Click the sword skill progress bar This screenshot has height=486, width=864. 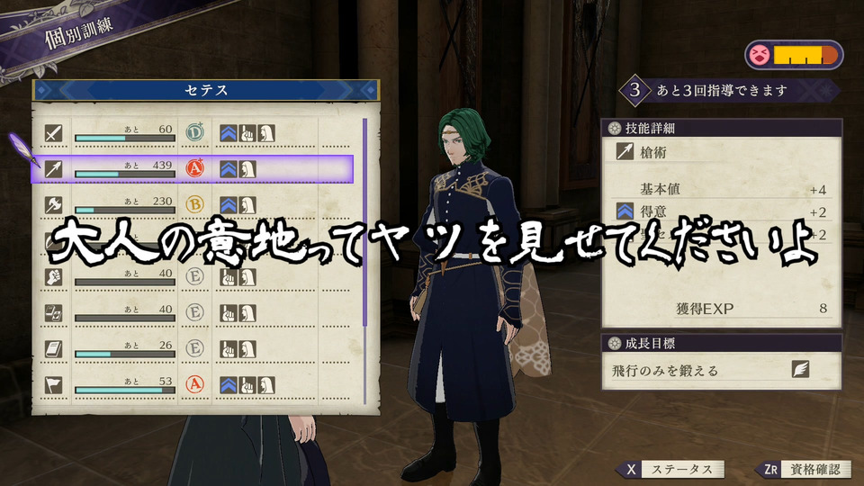125,139
